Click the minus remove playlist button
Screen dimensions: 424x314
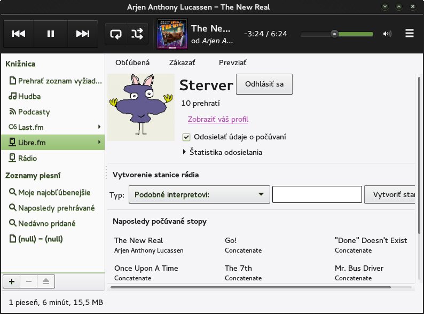(x=29, y=281)
